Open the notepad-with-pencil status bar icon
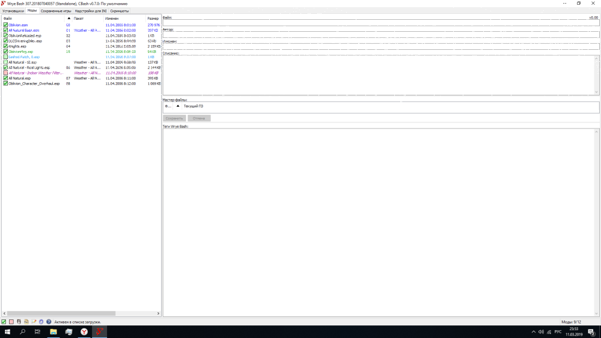601x338 pixels. point(34,322)
